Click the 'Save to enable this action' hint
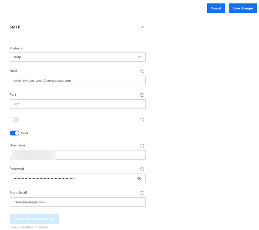The width and height of the screenshot is (259, 230). click(29, 227)
